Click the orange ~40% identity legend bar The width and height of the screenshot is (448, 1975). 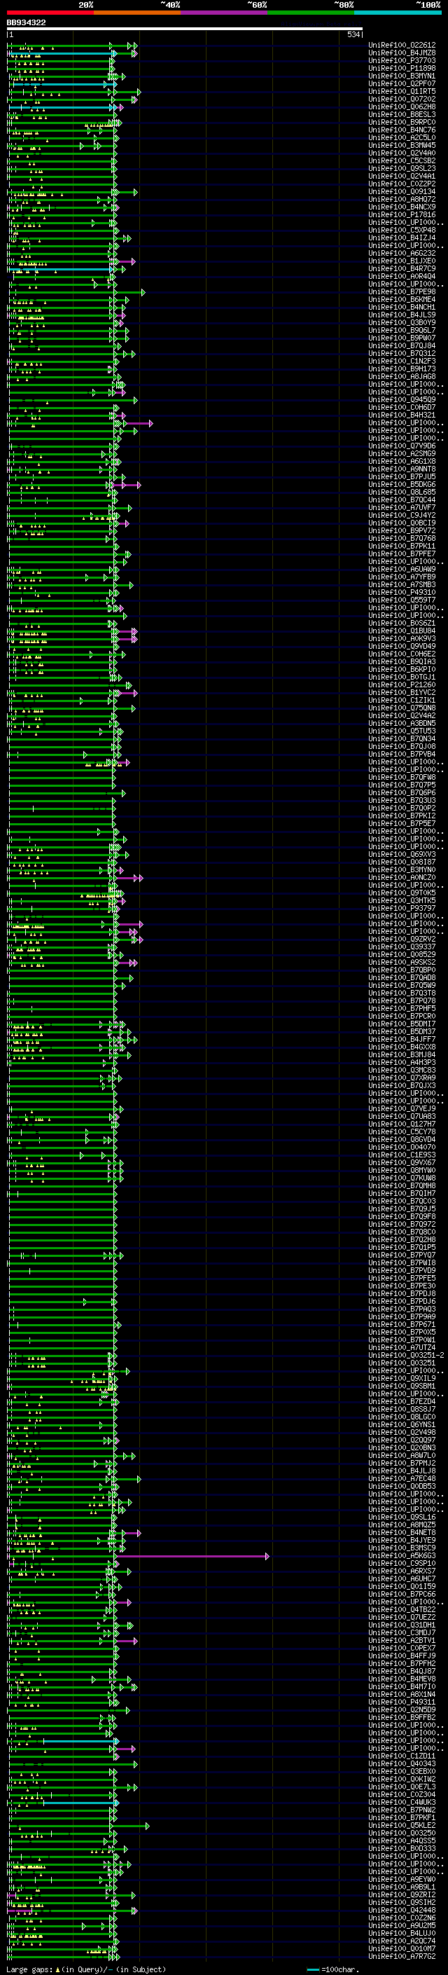137,13
